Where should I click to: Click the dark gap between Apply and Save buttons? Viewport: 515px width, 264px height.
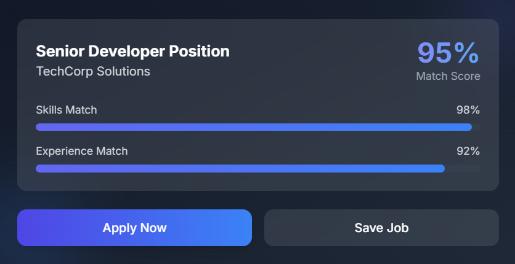(258, 228)
